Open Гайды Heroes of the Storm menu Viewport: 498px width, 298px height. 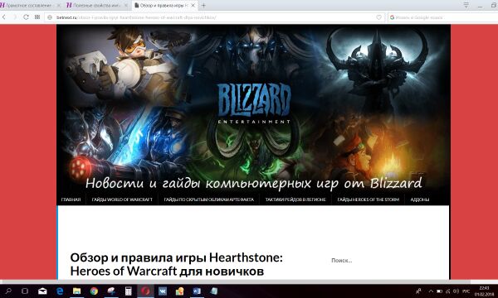[x=368, y=199]
